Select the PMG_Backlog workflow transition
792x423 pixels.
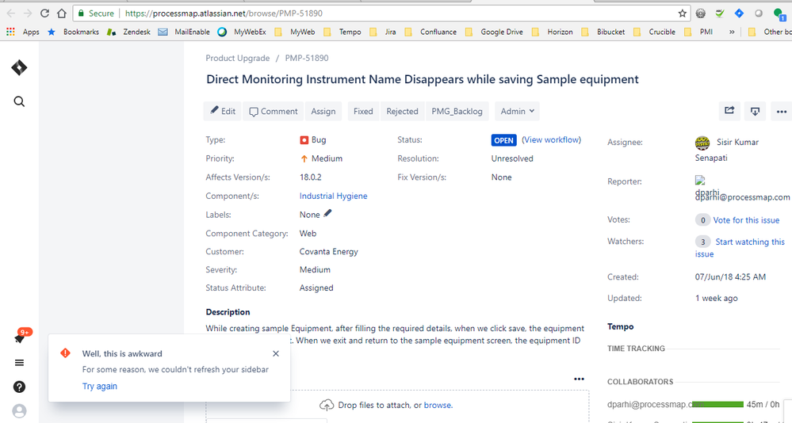tap(457, 112)
